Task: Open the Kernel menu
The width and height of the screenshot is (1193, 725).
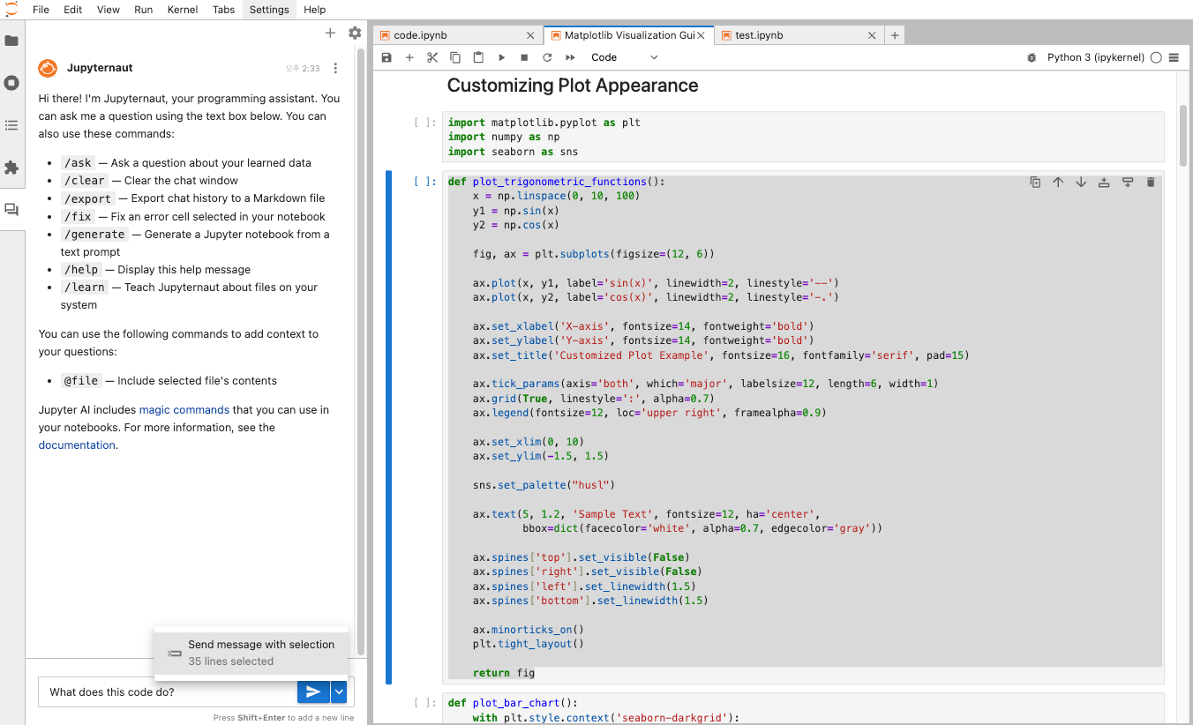Action: (x=182, y=10)
